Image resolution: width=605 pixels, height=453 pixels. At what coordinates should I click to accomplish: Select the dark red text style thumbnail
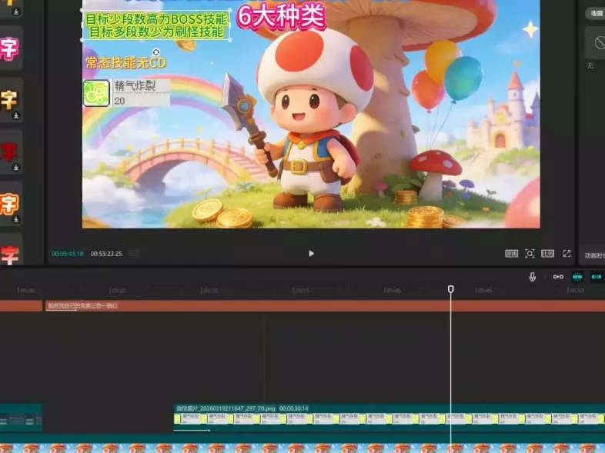[10, 152]
